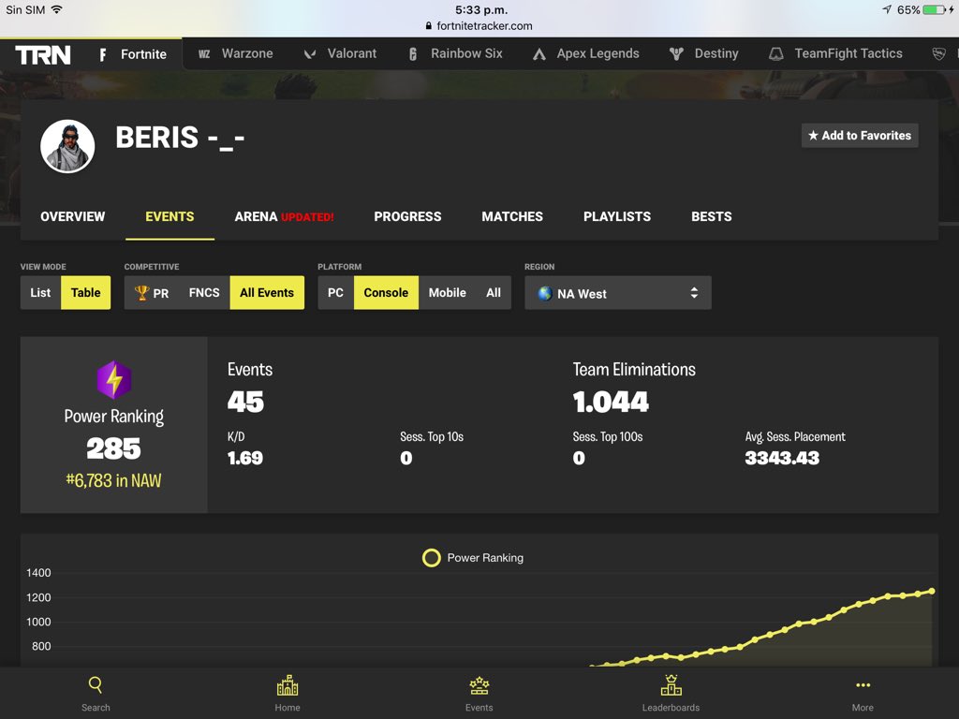Click the Rainbow Six logo icon
The width and height of the screenshot is (959, 719).
[x=413, y=53]
